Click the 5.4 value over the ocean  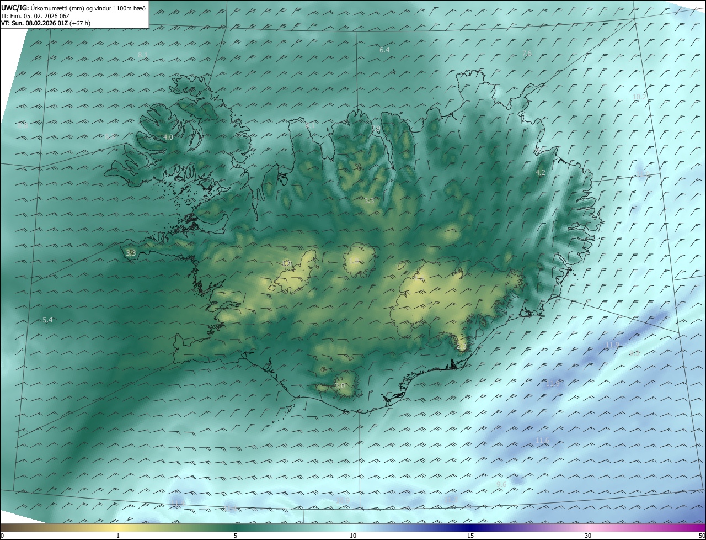pos(47,320)
